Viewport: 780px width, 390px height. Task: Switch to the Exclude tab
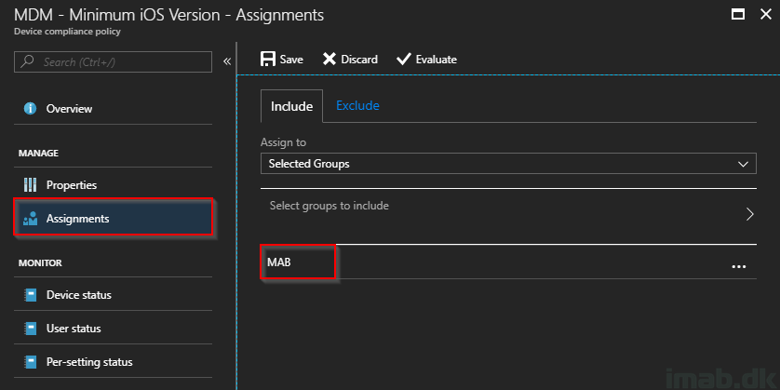tap(357, 105)
